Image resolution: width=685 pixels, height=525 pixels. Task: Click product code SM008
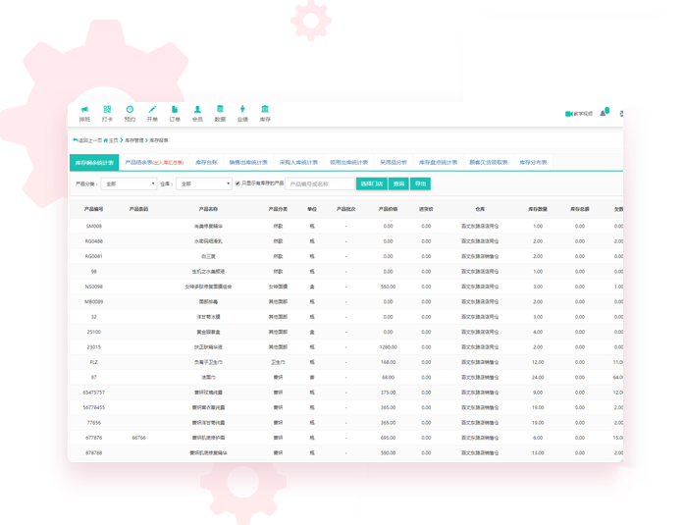point(93,227)
